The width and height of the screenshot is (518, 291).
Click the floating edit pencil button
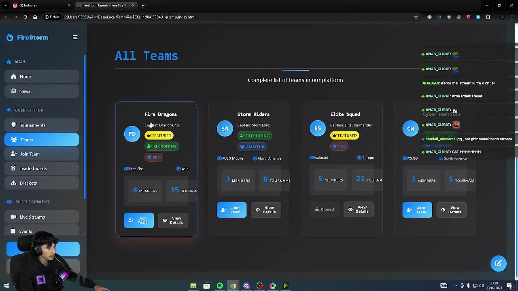tap(499, 263)
